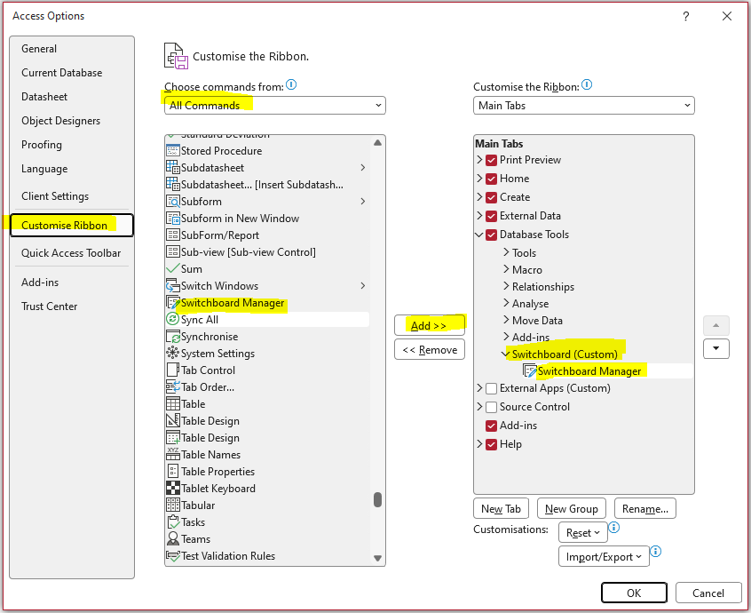
Task: Click the commands list scroll-down arrow
Action: click(x=377, y=558)
